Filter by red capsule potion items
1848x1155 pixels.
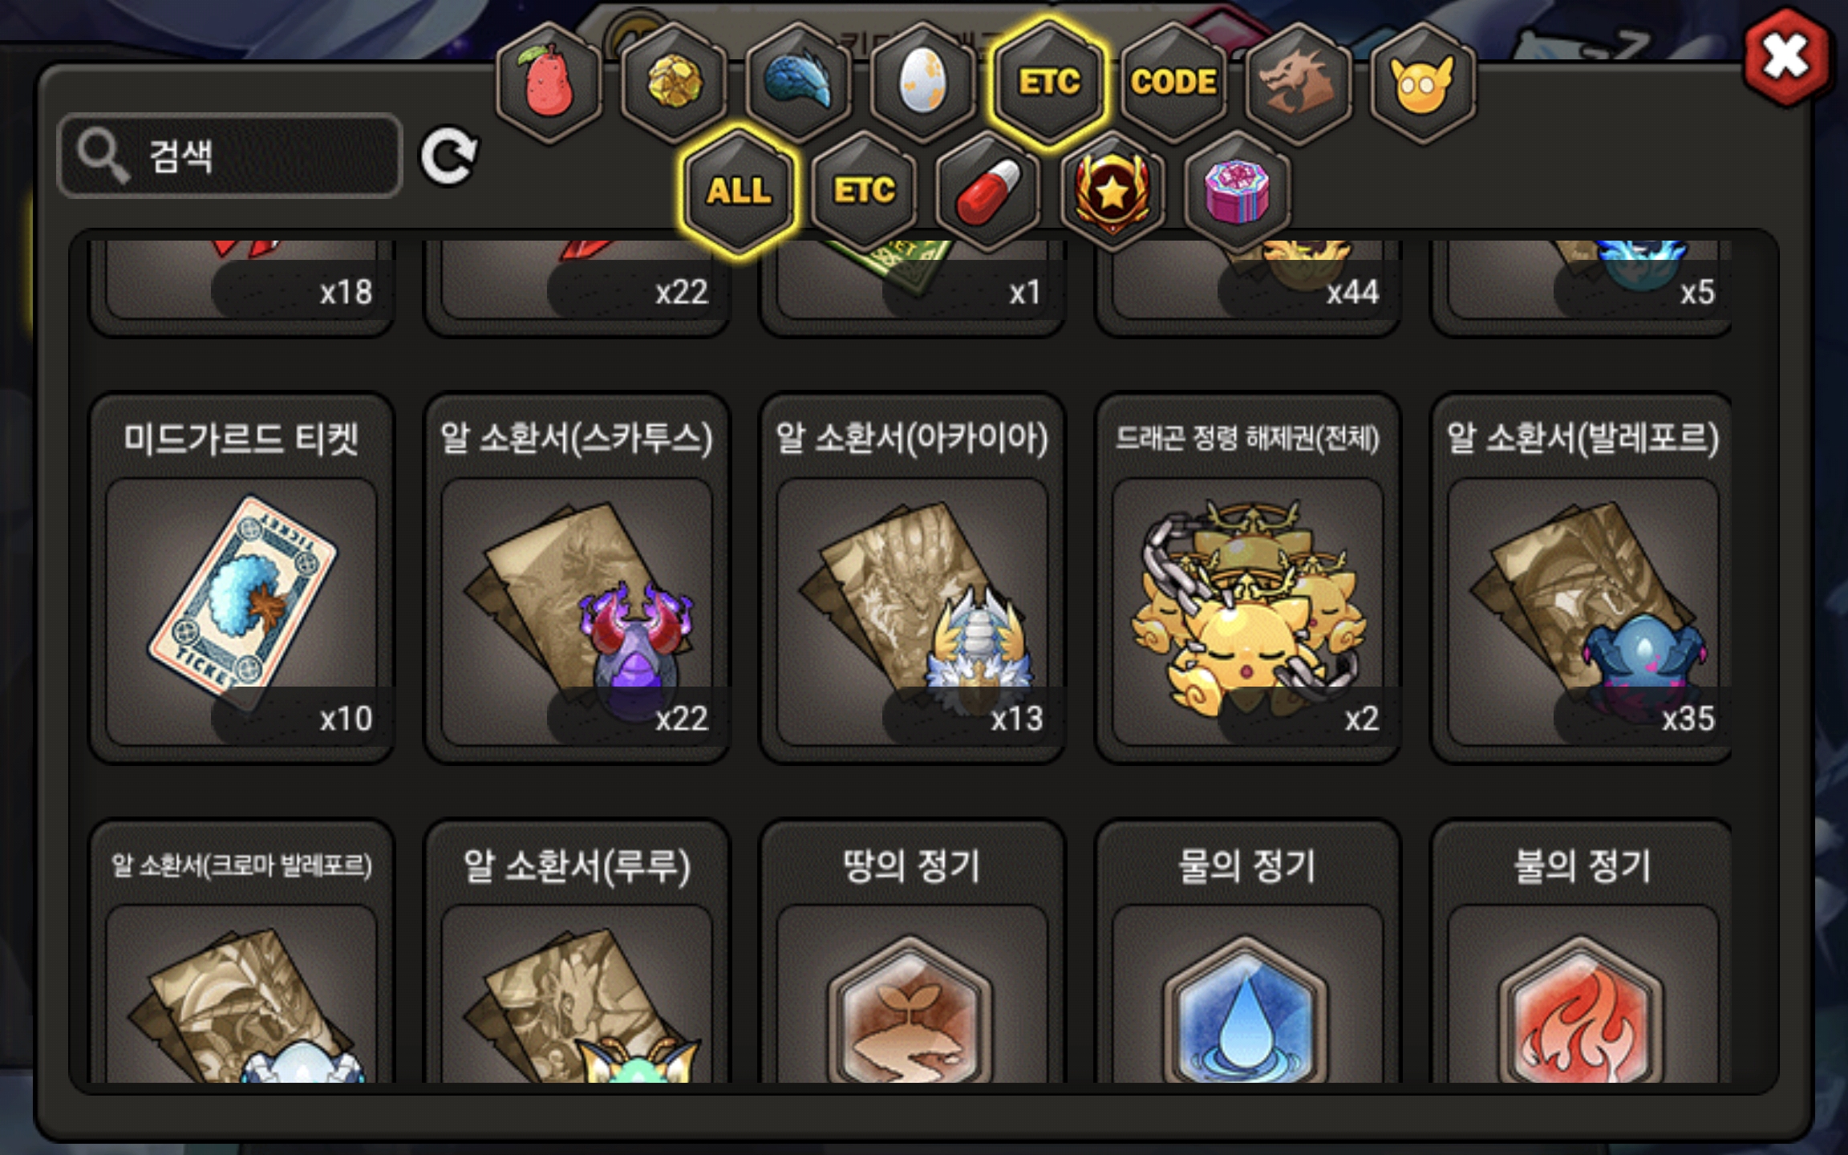(988, 192)
